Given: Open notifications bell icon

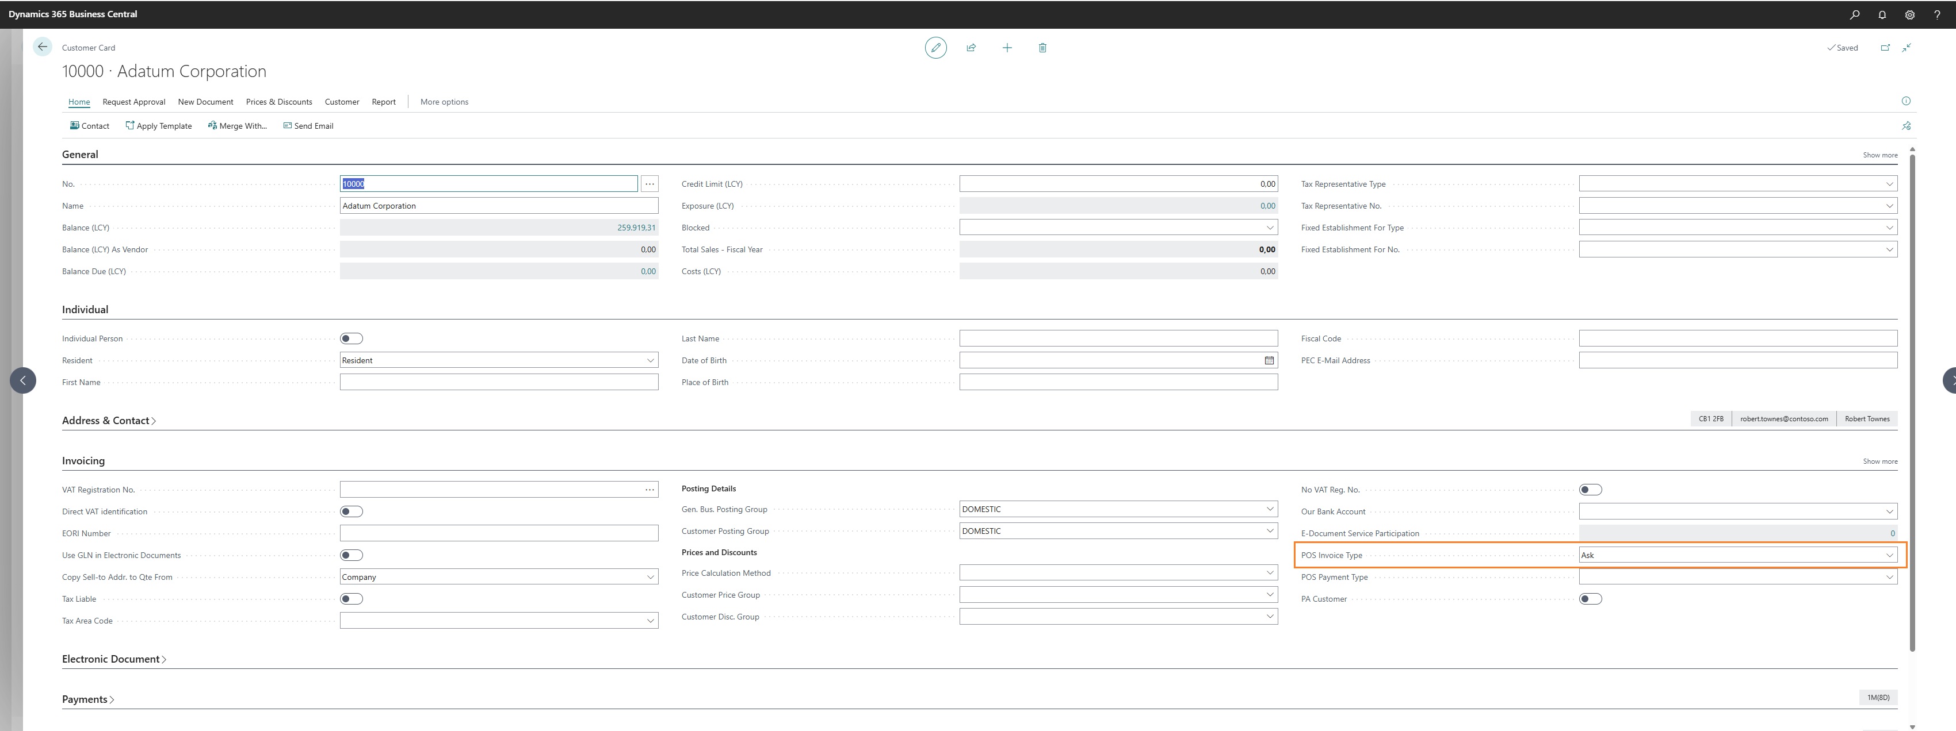Looking at the screenshot, I should pyautogui.click(x=1882, y=14).
